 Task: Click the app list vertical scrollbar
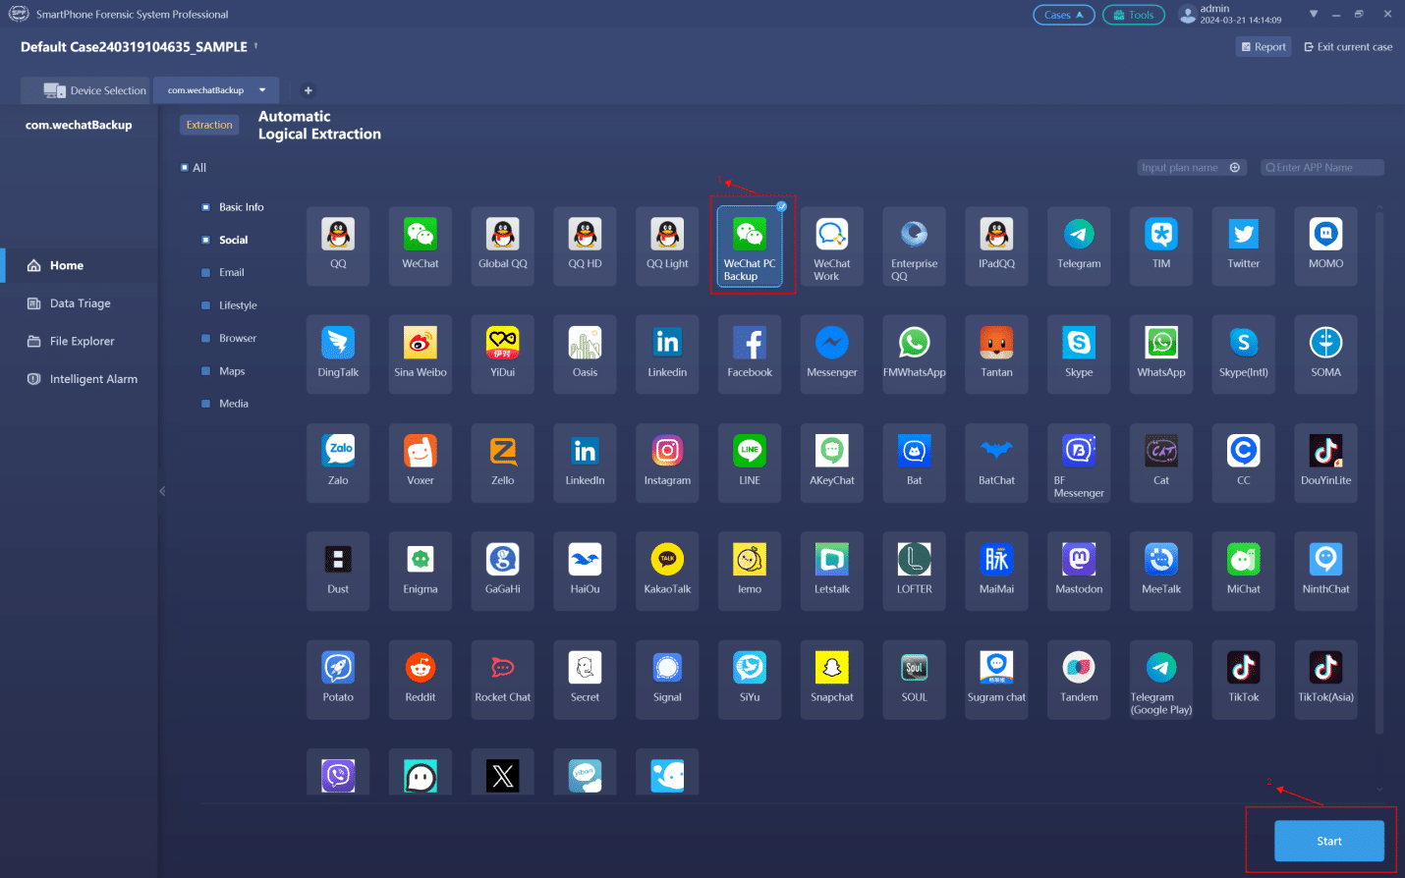click(x=1378, y=471)
